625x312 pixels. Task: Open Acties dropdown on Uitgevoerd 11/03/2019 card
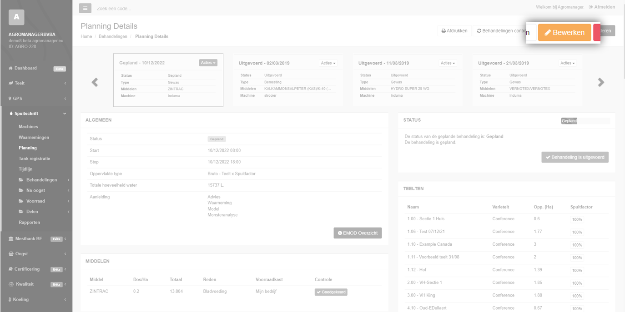click(x=448, y=63)
